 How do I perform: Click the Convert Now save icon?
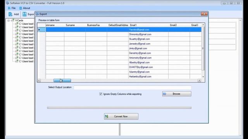[x=107, y=116]
